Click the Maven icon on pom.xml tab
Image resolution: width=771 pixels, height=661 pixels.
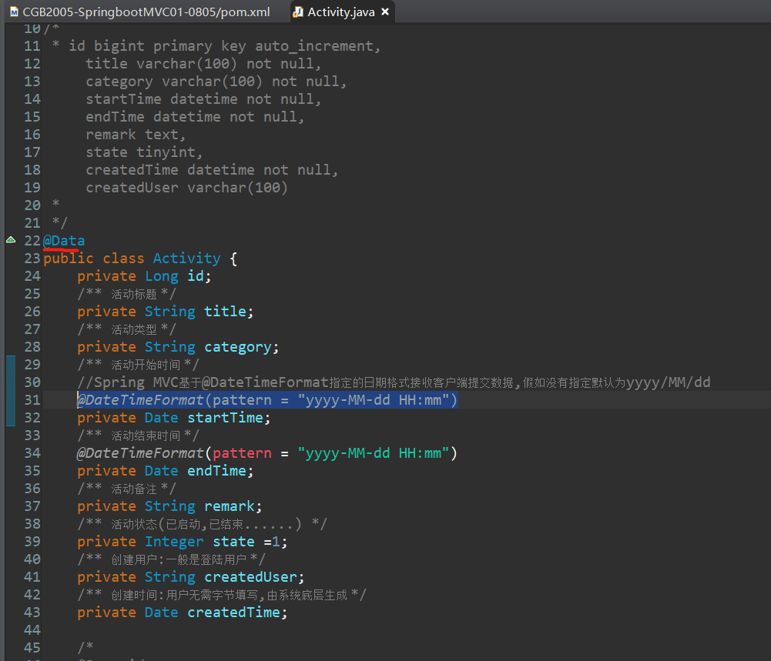click(x=15, y=12)
